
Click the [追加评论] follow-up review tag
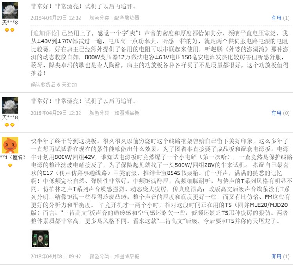tap(45, 33)
